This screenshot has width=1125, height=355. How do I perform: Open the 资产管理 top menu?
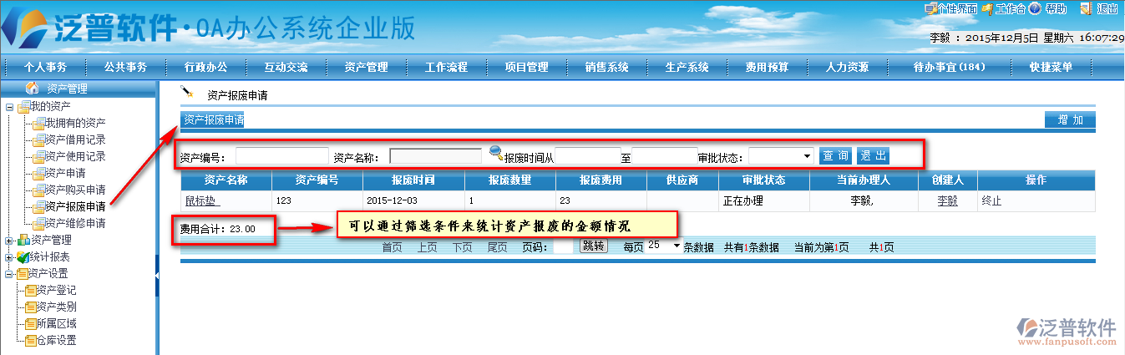366,68
